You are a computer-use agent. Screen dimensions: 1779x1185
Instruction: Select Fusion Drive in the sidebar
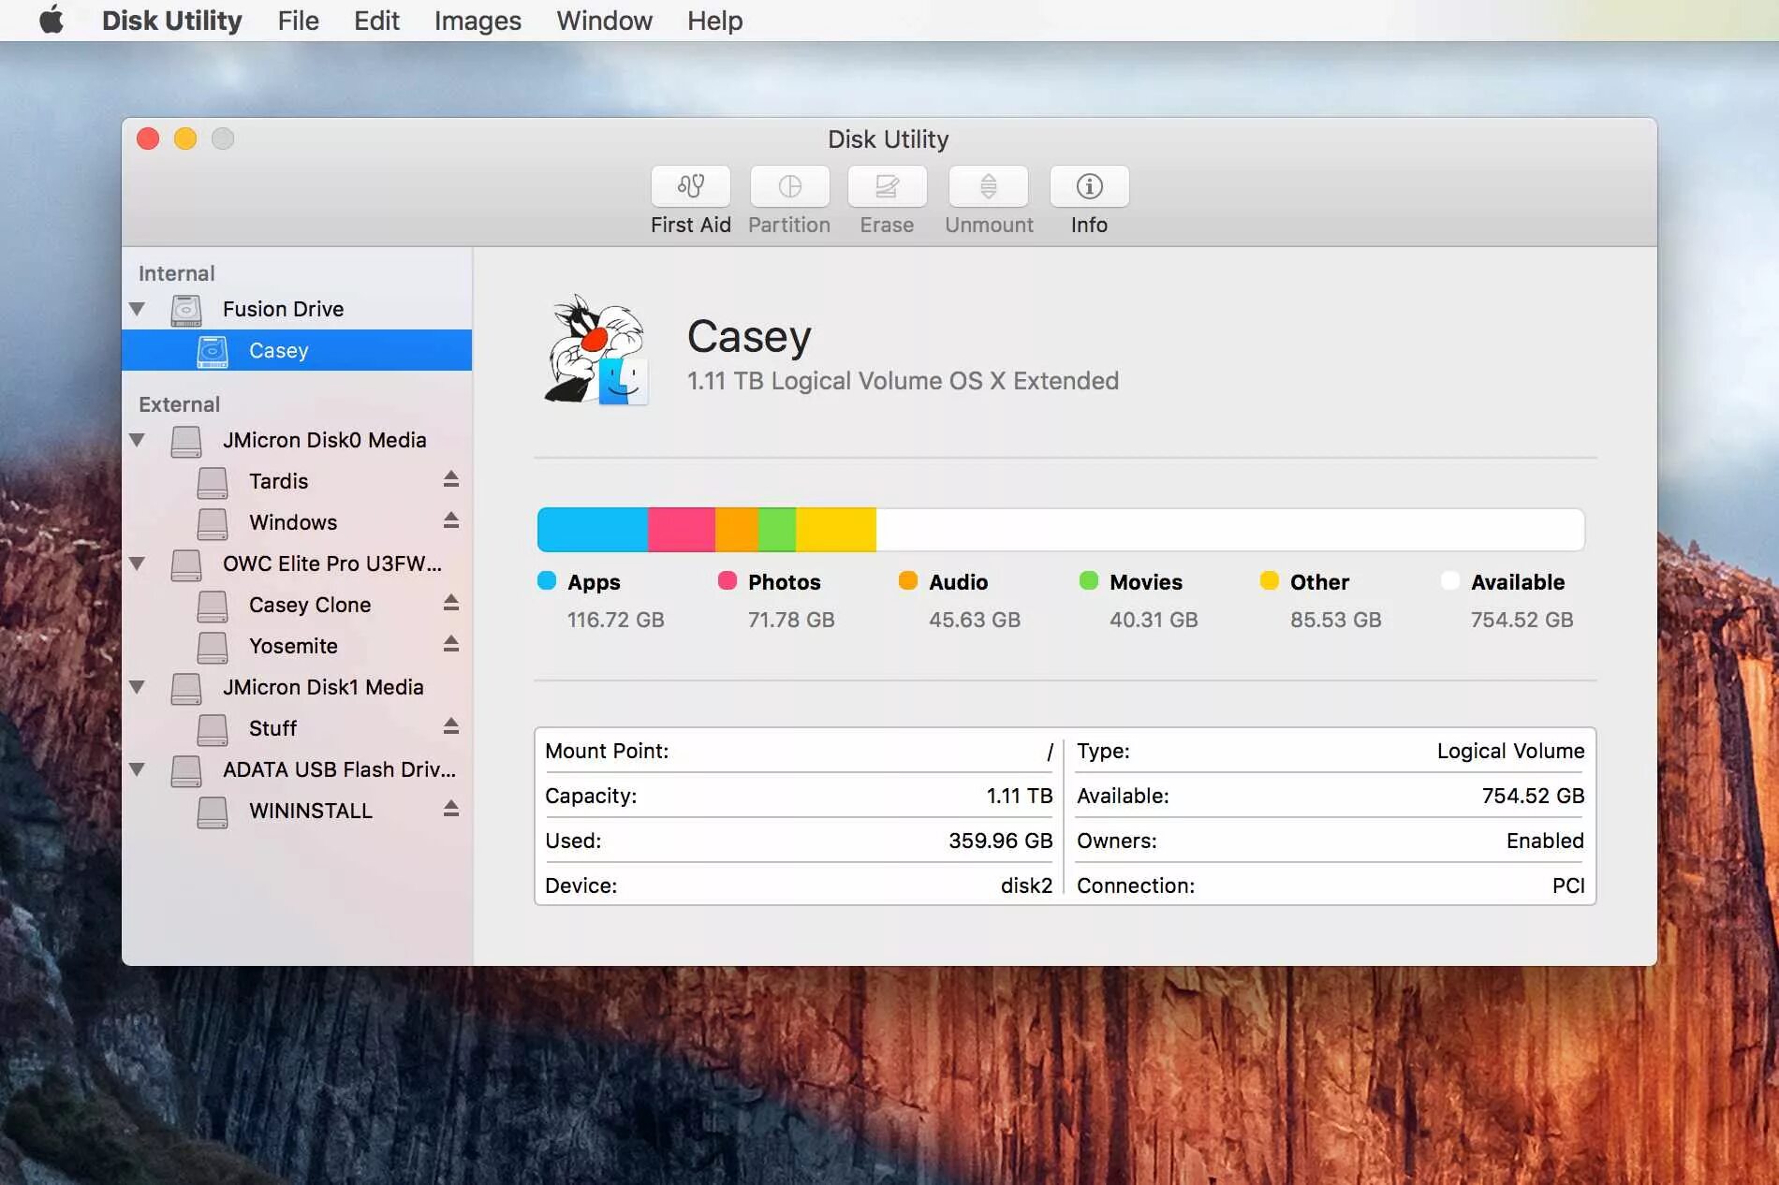(x=297, y=309)
